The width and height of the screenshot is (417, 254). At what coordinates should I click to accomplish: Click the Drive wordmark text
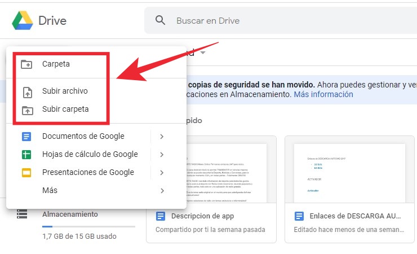(x=52, y=20)
